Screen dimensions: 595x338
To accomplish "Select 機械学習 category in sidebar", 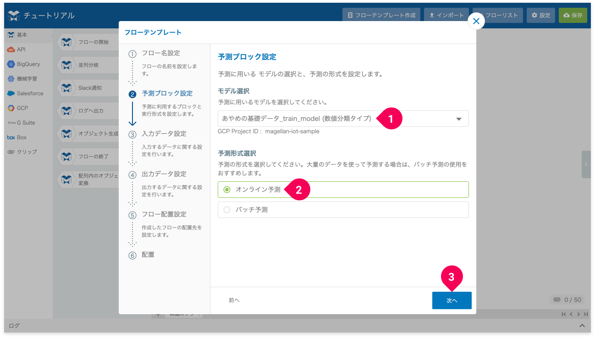I will 28,79.
